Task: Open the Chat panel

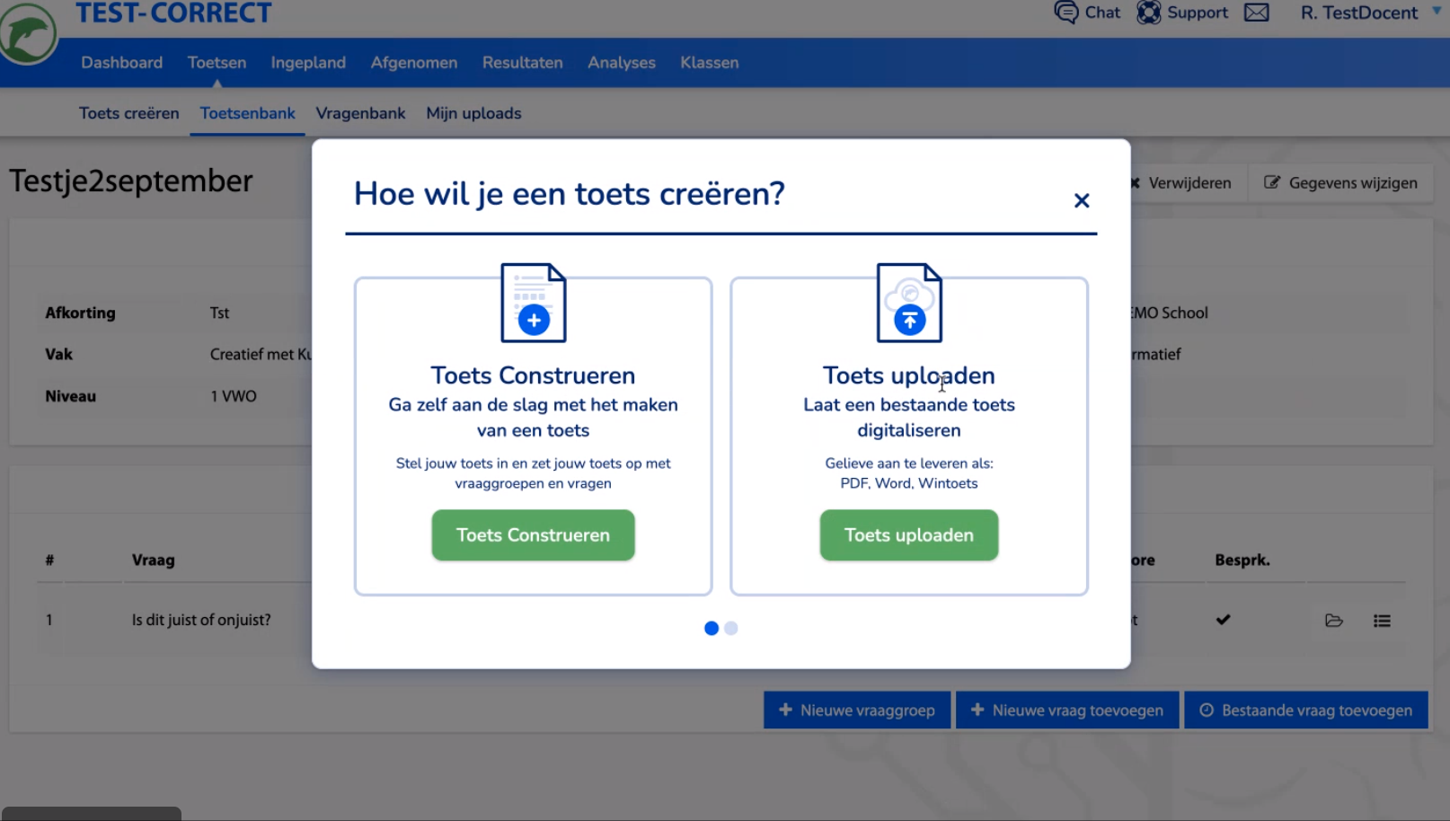Action: pos(1087,13)
